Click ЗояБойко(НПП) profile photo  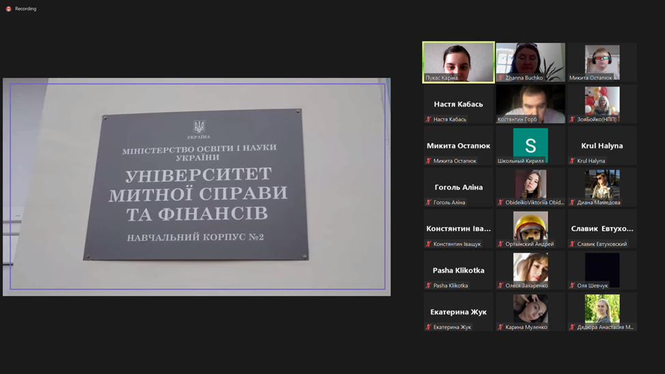click(x=602, y=104)
